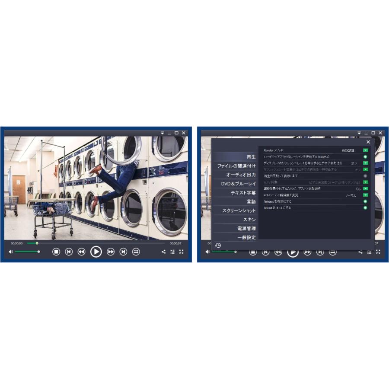Expand the display refresh rate dropdown set to オフ

coord(365,163)
